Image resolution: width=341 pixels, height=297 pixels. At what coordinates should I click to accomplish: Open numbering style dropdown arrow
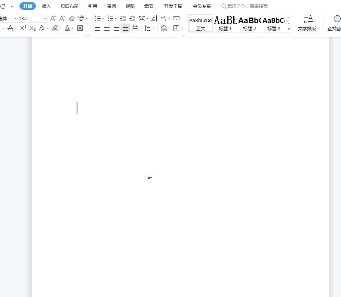click(x=116, y=18)
